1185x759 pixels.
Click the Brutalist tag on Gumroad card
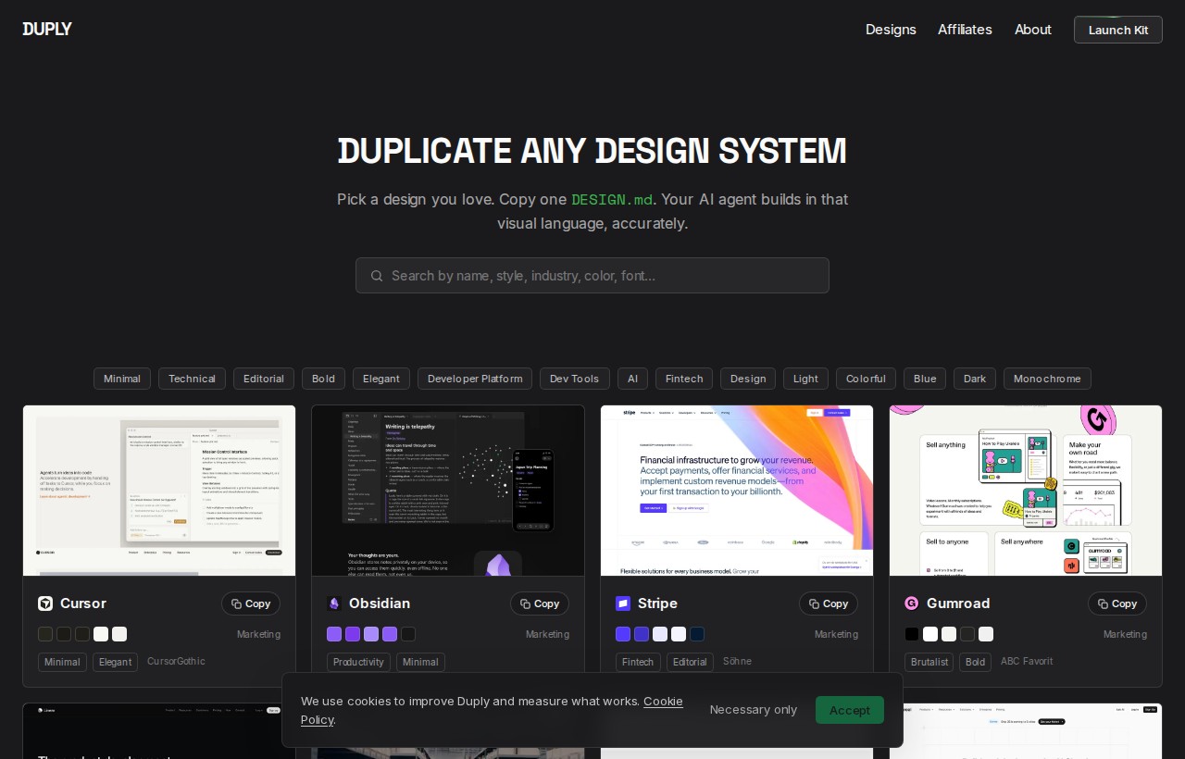[x=929, y=662]
